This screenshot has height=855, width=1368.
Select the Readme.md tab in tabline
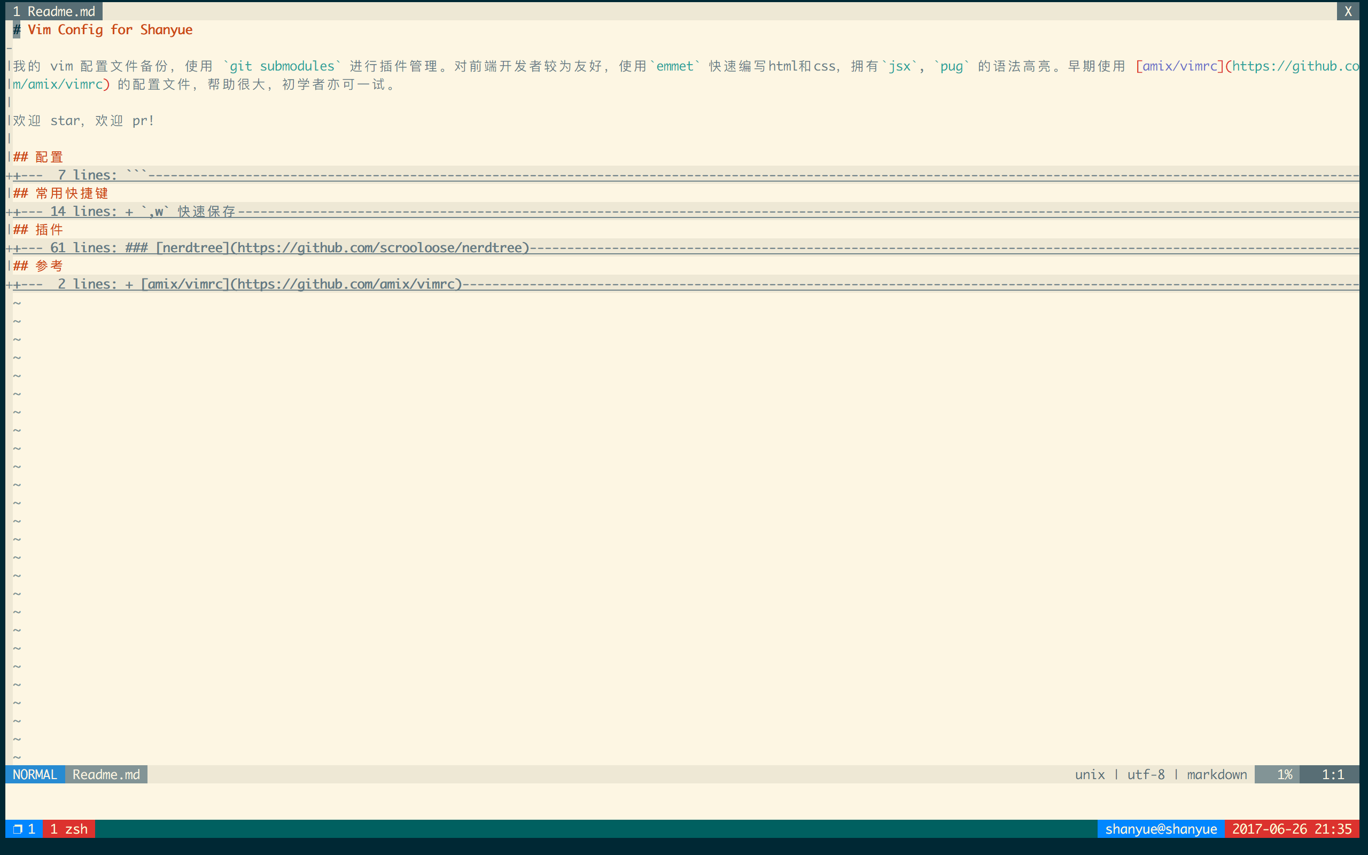(x=55, y=11)
